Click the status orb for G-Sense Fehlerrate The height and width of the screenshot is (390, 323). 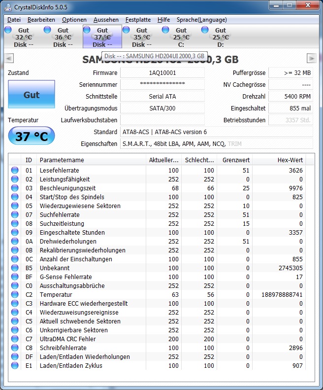(x=15, y=277)
